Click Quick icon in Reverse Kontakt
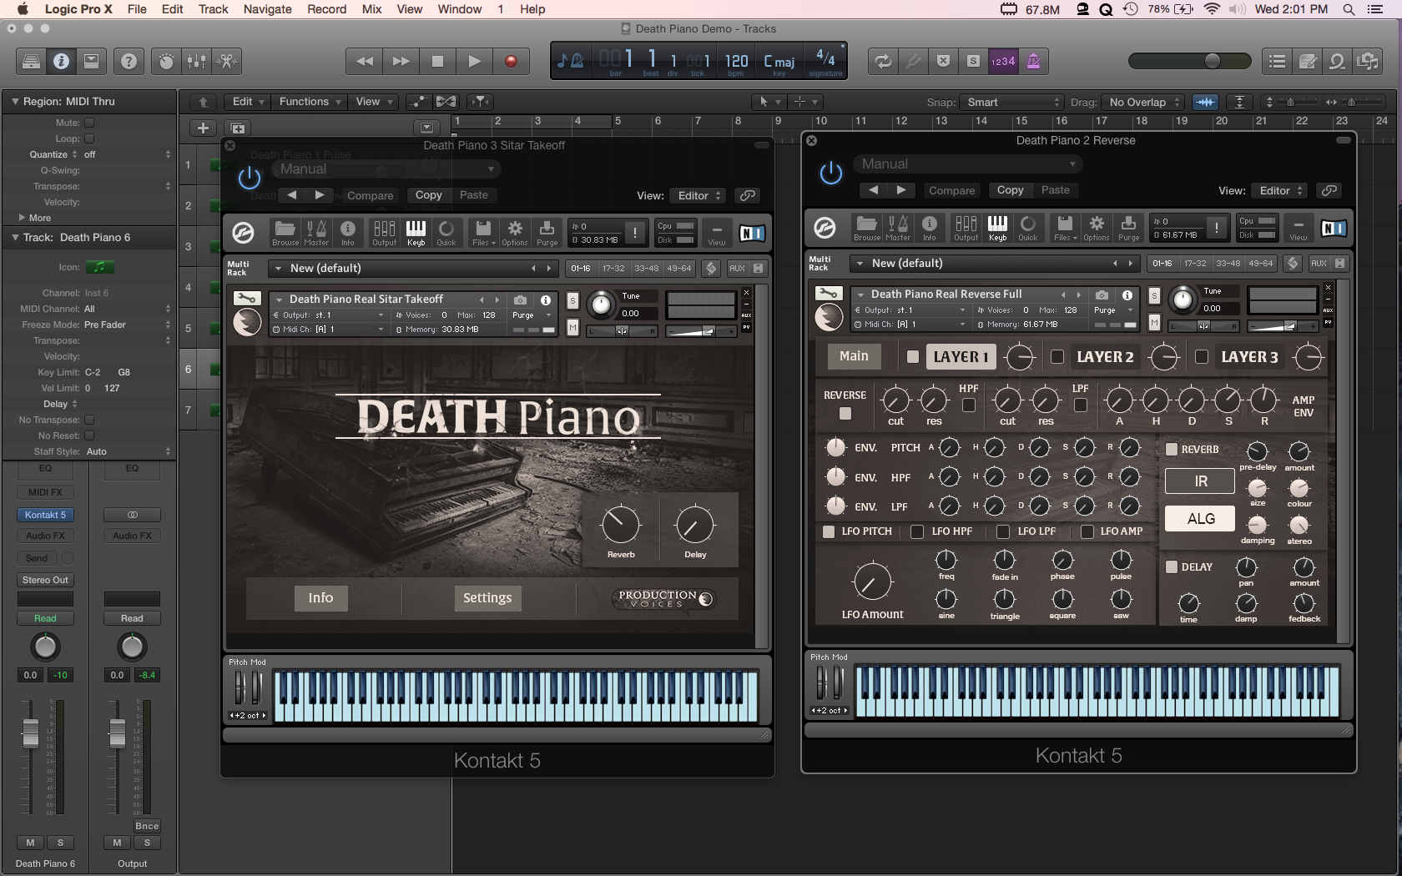 tap(1028, 228)
